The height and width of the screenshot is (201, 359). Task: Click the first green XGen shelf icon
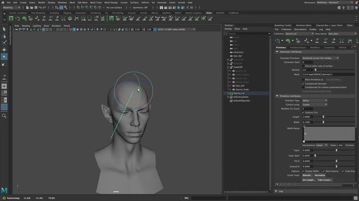pos(11,18)
